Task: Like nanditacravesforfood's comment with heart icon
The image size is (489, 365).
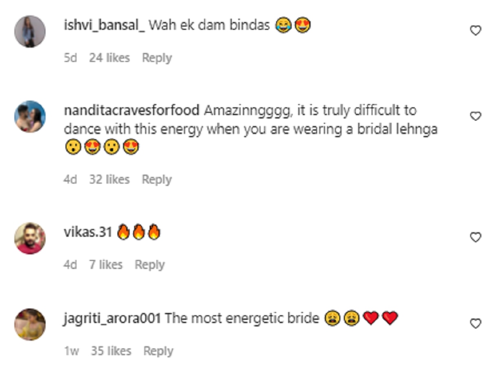Action: [476, 116]
